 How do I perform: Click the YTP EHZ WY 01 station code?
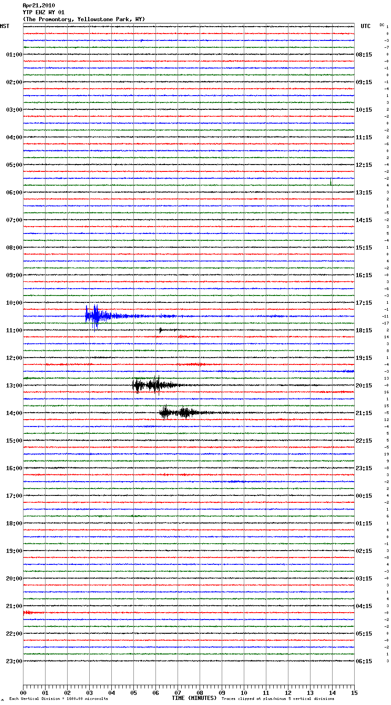point(44,12)
